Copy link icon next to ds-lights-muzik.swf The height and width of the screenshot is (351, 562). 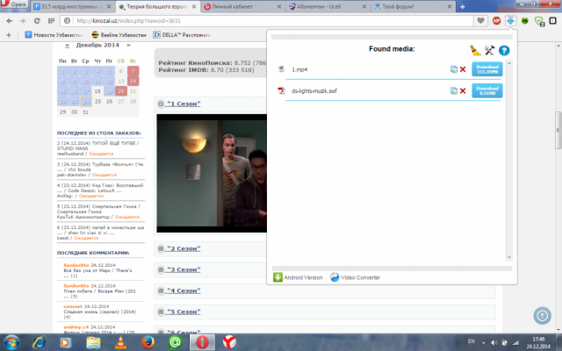coord(453,90)
